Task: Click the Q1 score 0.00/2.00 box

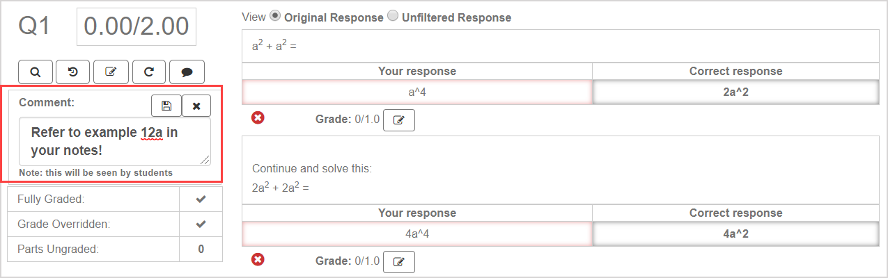Action: click(137, 27)
